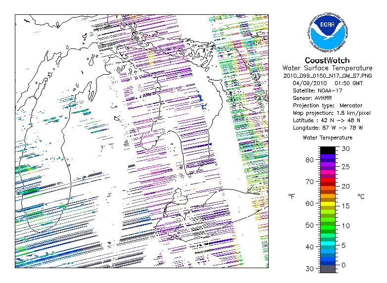Pick the cyan legend swatch near 5

click(328, 243)
